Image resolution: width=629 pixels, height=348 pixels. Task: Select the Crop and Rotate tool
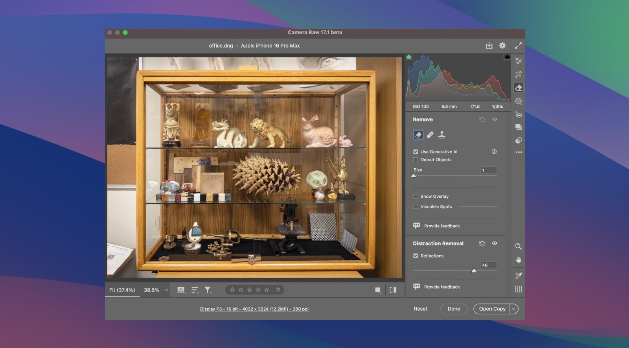(519, 74)
